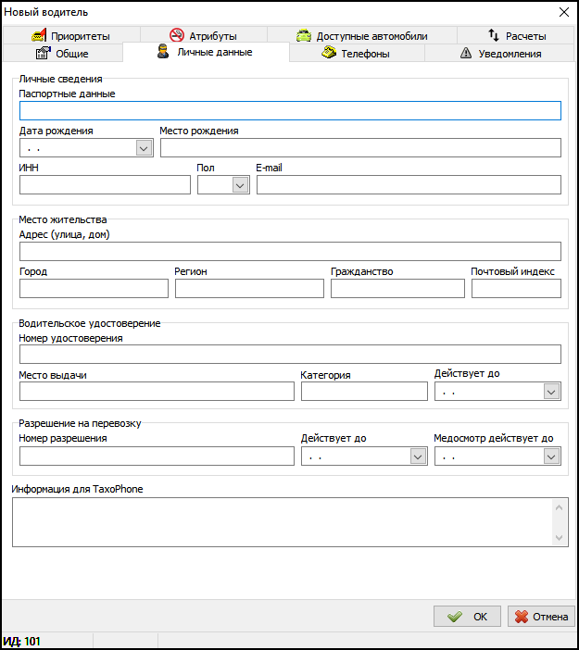Click the driver icon on Личные данные tab
This screenshot has width=579, height=650.
pyautogui.click(x=163, y=53)
